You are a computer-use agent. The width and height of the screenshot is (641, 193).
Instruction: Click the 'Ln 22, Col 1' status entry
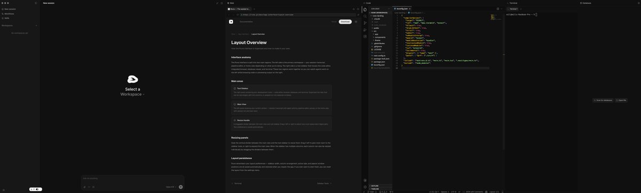coord(433,191)
